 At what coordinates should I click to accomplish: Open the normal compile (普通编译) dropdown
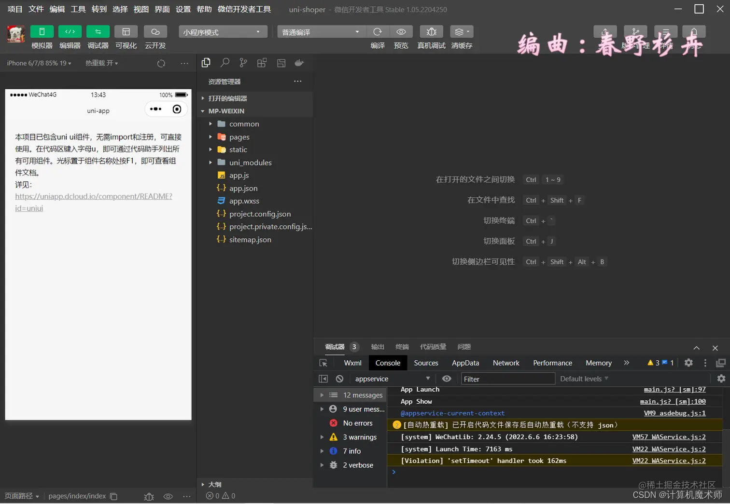[x=322, y=32]
